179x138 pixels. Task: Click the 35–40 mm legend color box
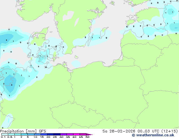[x=70, y=134]
